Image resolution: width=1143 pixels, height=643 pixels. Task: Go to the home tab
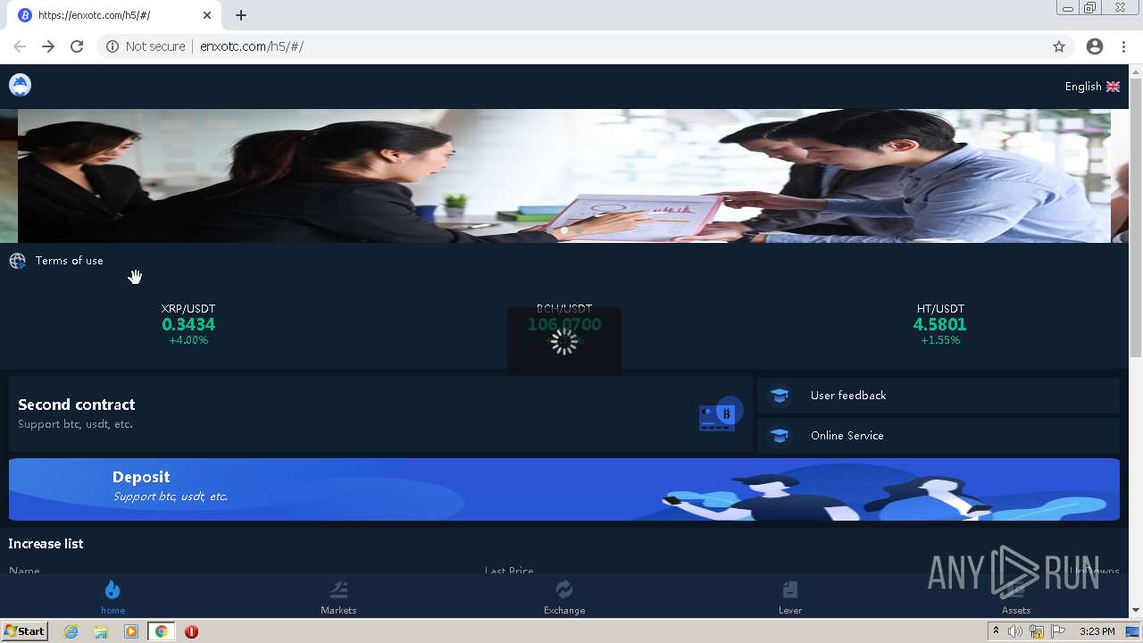(113, 597)
